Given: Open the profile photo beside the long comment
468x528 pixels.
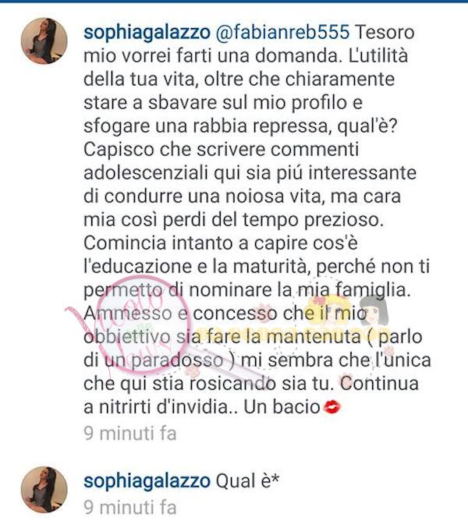Looking at the screenshot, I should pyautogui.click(x=44, y=41).
